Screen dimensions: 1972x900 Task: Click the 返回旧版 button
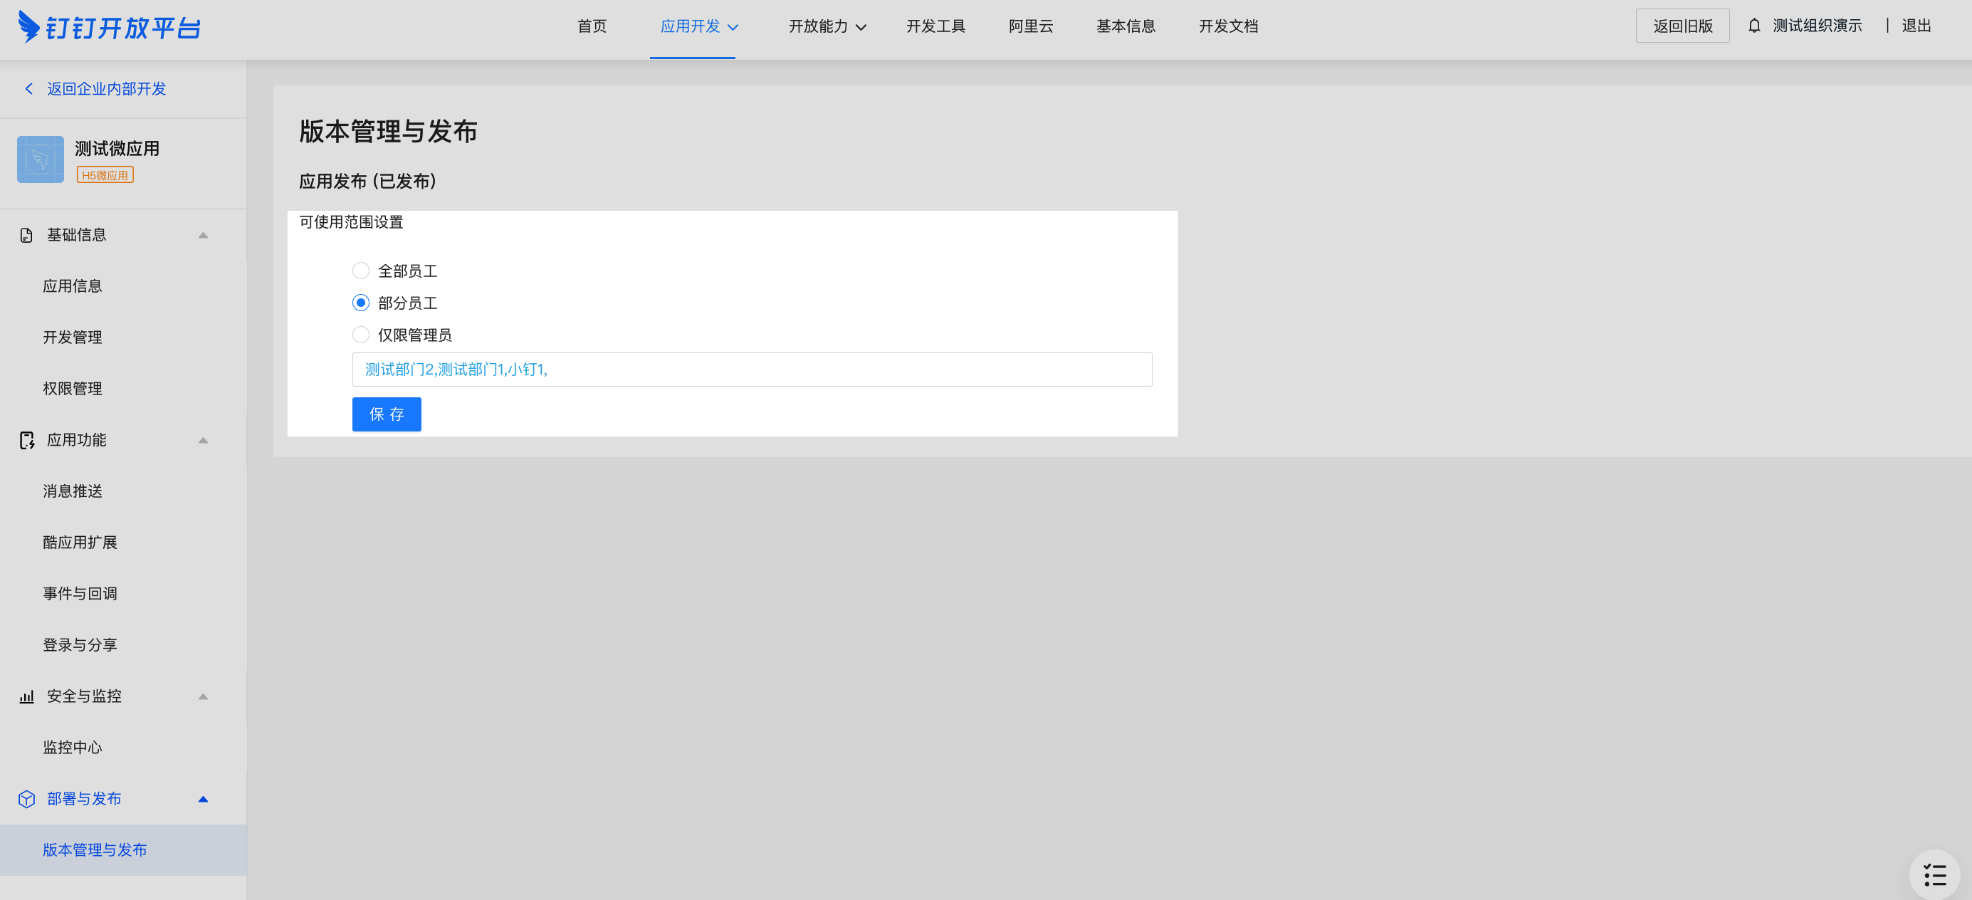pyautogui.click(x=1682, y=26)
